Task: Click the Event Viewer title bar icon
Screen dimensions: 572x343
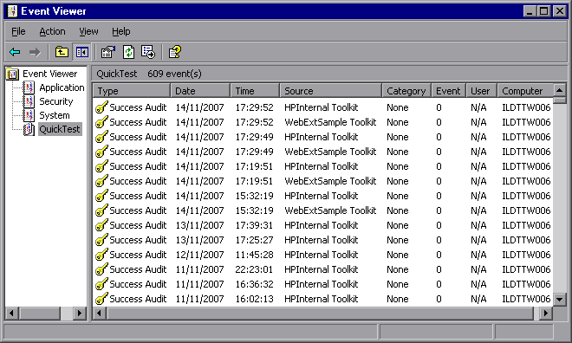Action: (12, 11)
